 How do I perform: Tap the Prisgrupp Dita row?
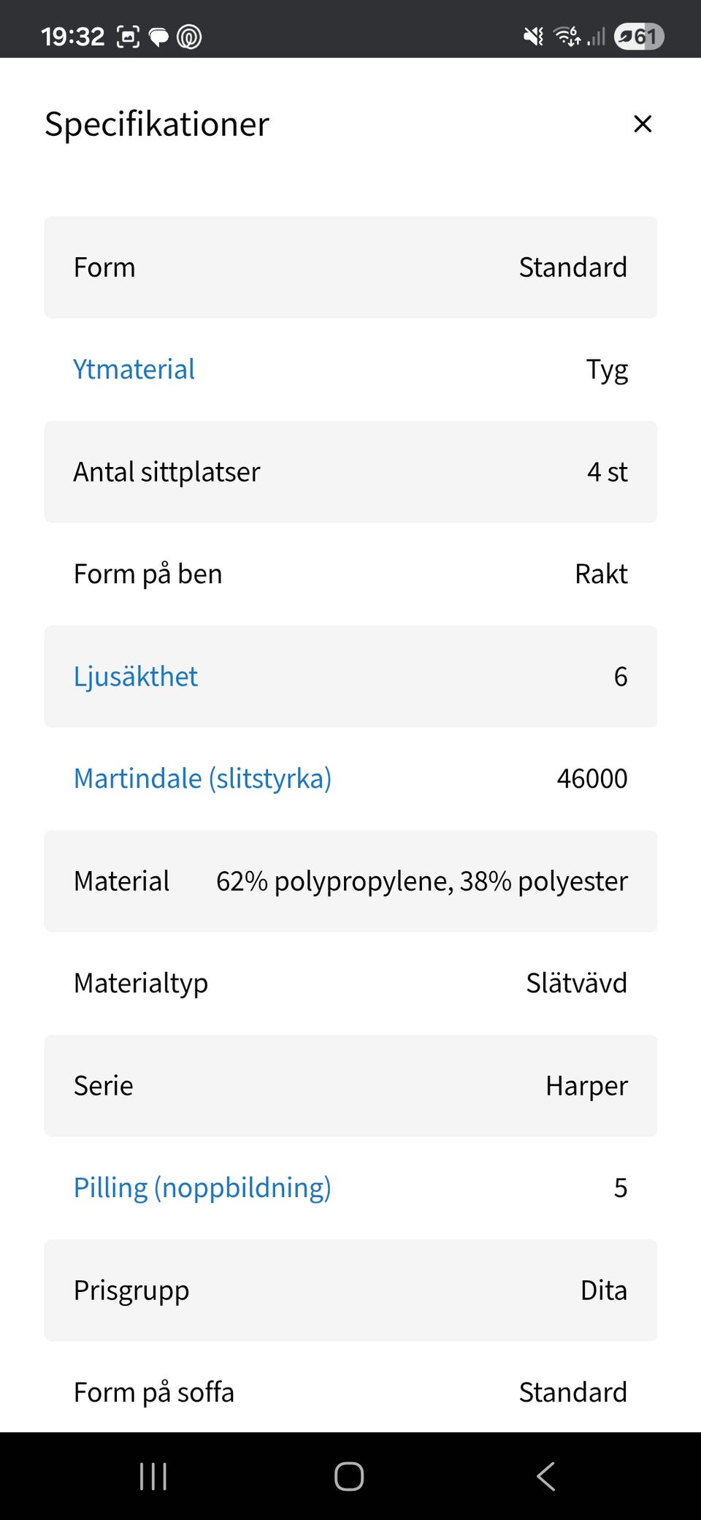(350, 1291)
